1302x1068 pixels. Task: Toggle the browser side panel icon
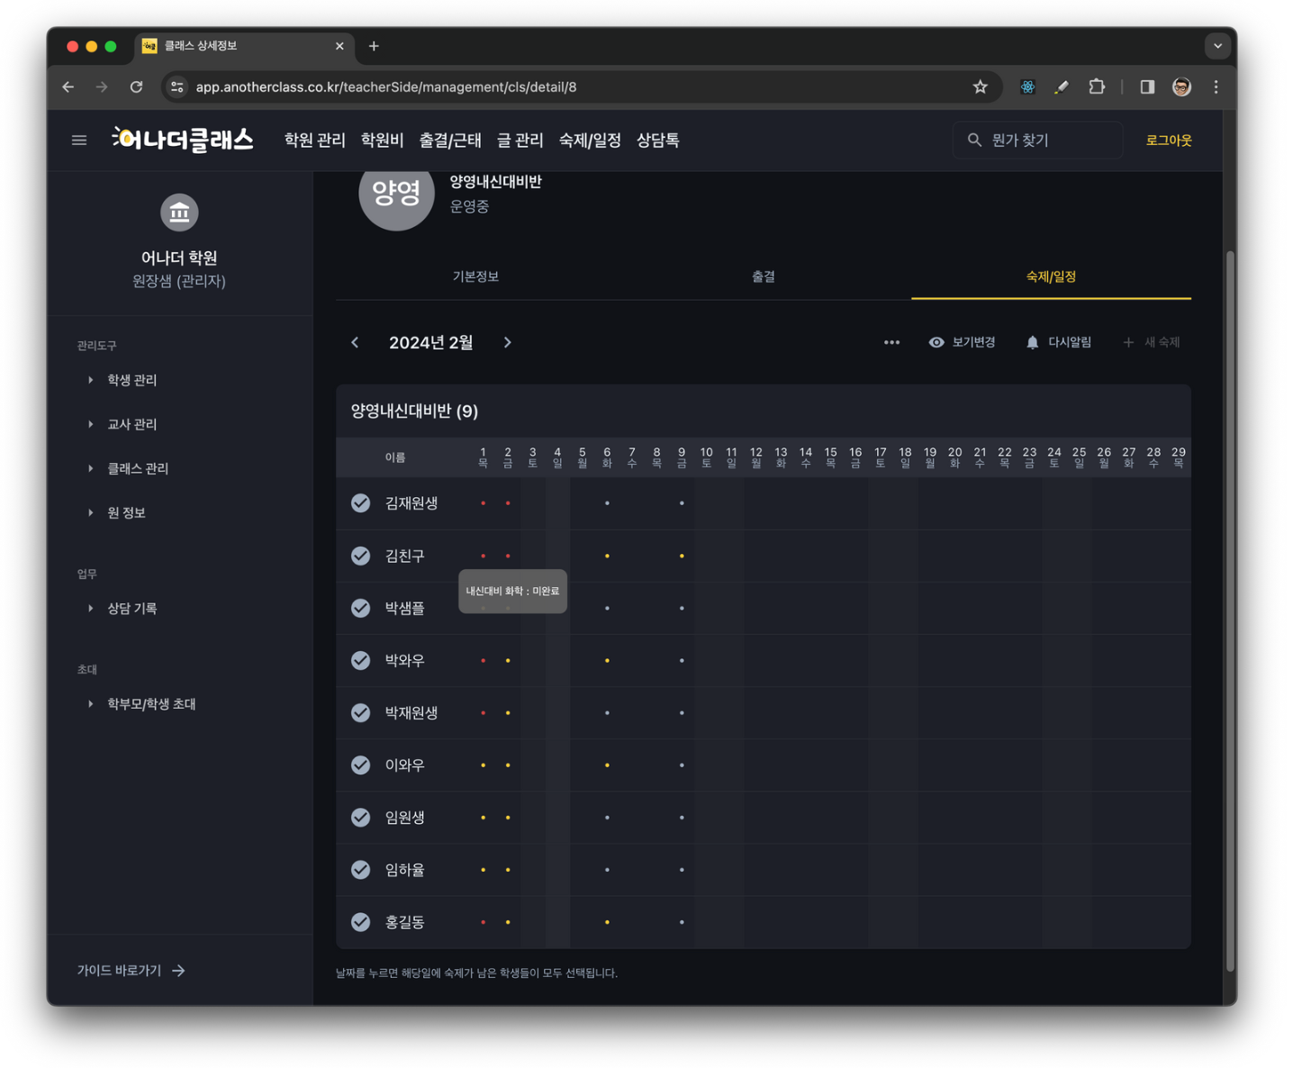click(x=1147, y=87)
